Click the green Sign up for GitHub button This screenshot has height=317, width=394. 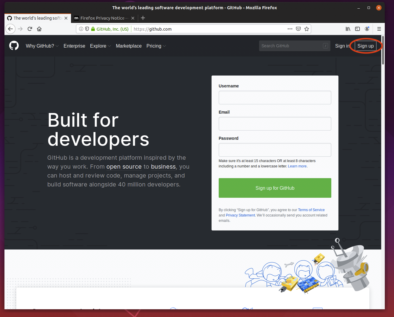[275, 188]
